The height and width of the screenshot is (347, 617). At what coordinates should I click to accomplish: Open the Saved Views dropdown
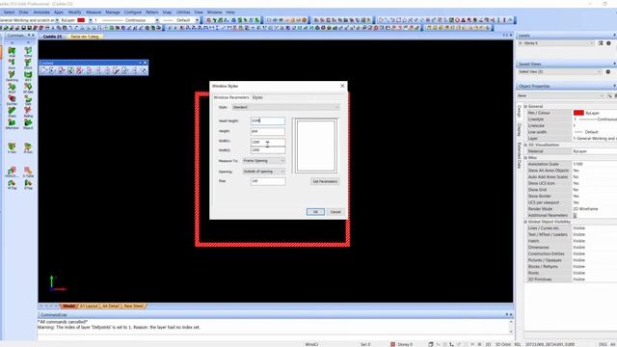(559, 72)
